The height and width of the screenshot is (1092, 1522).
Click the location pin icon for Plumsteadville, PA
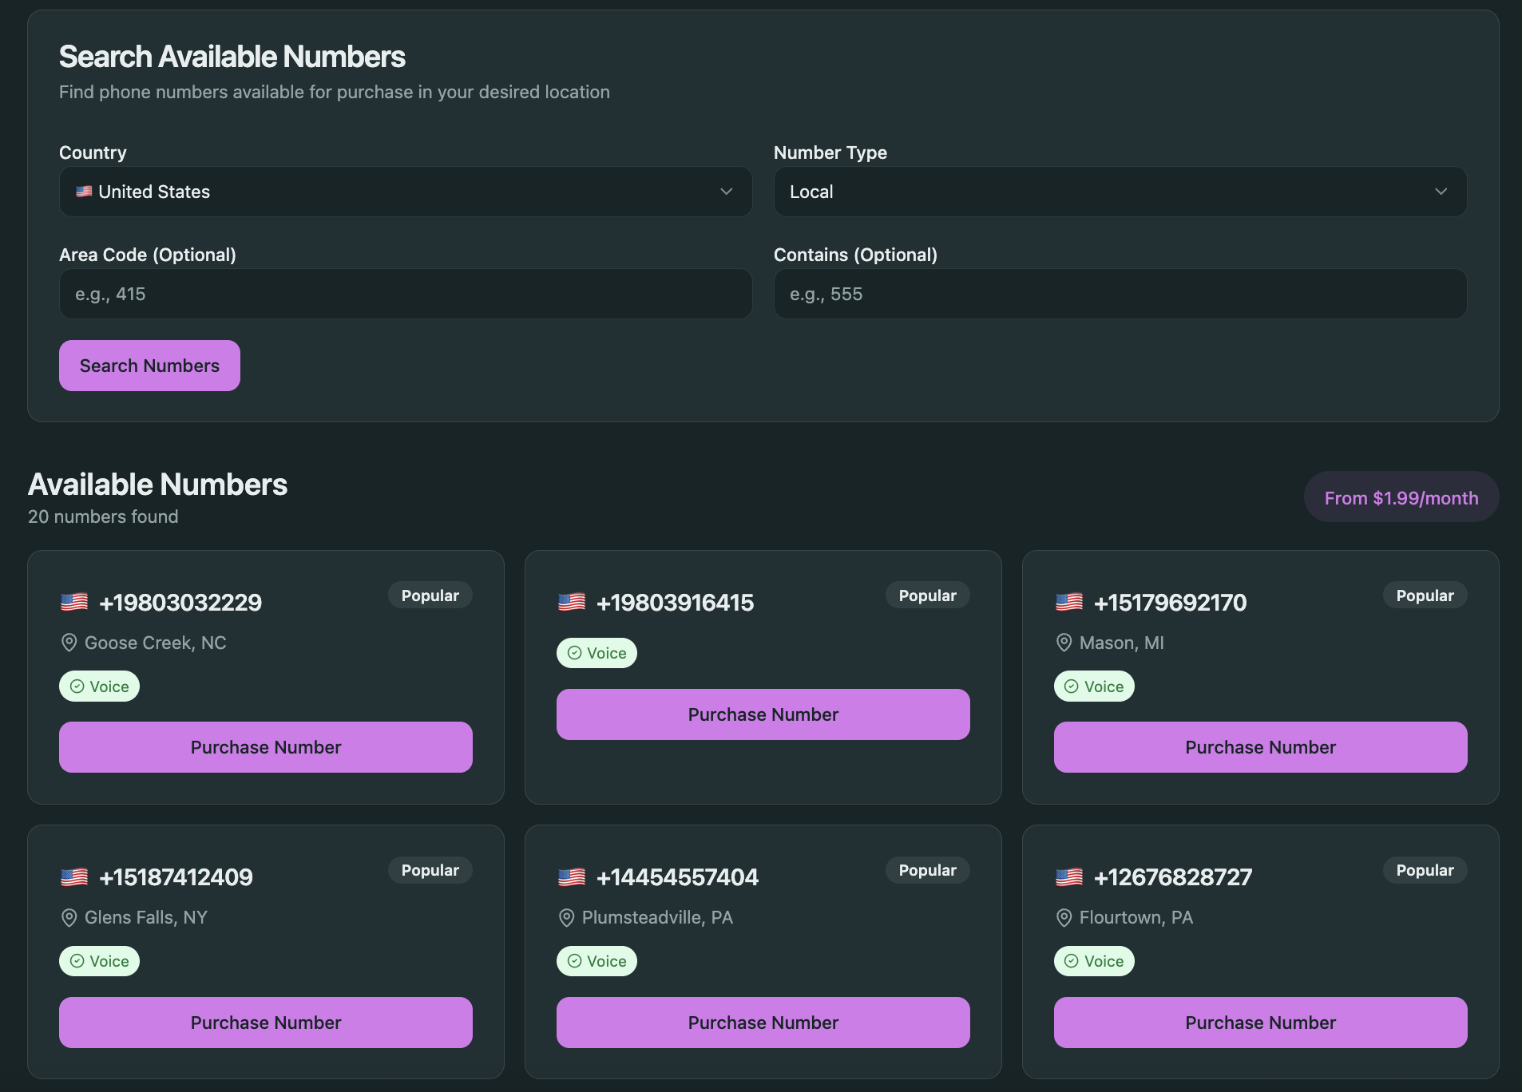(565, 917)
